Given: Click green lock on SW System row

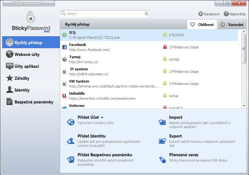Looking at the screenshot, I should tap(165, 83).
